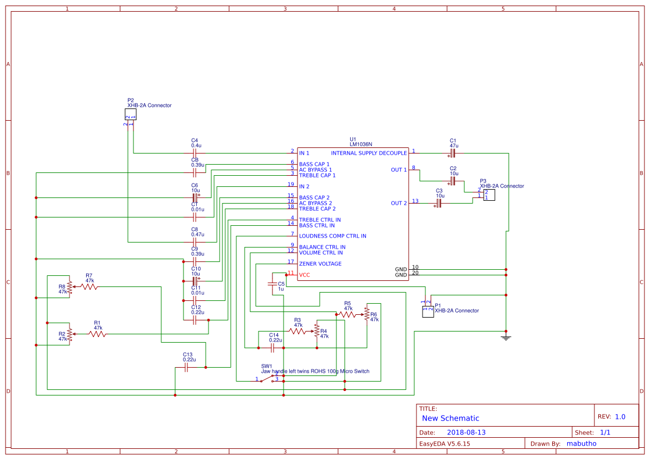
Task: Select the C13 0.22u capacitor symbol
Action: pos(187,368)
